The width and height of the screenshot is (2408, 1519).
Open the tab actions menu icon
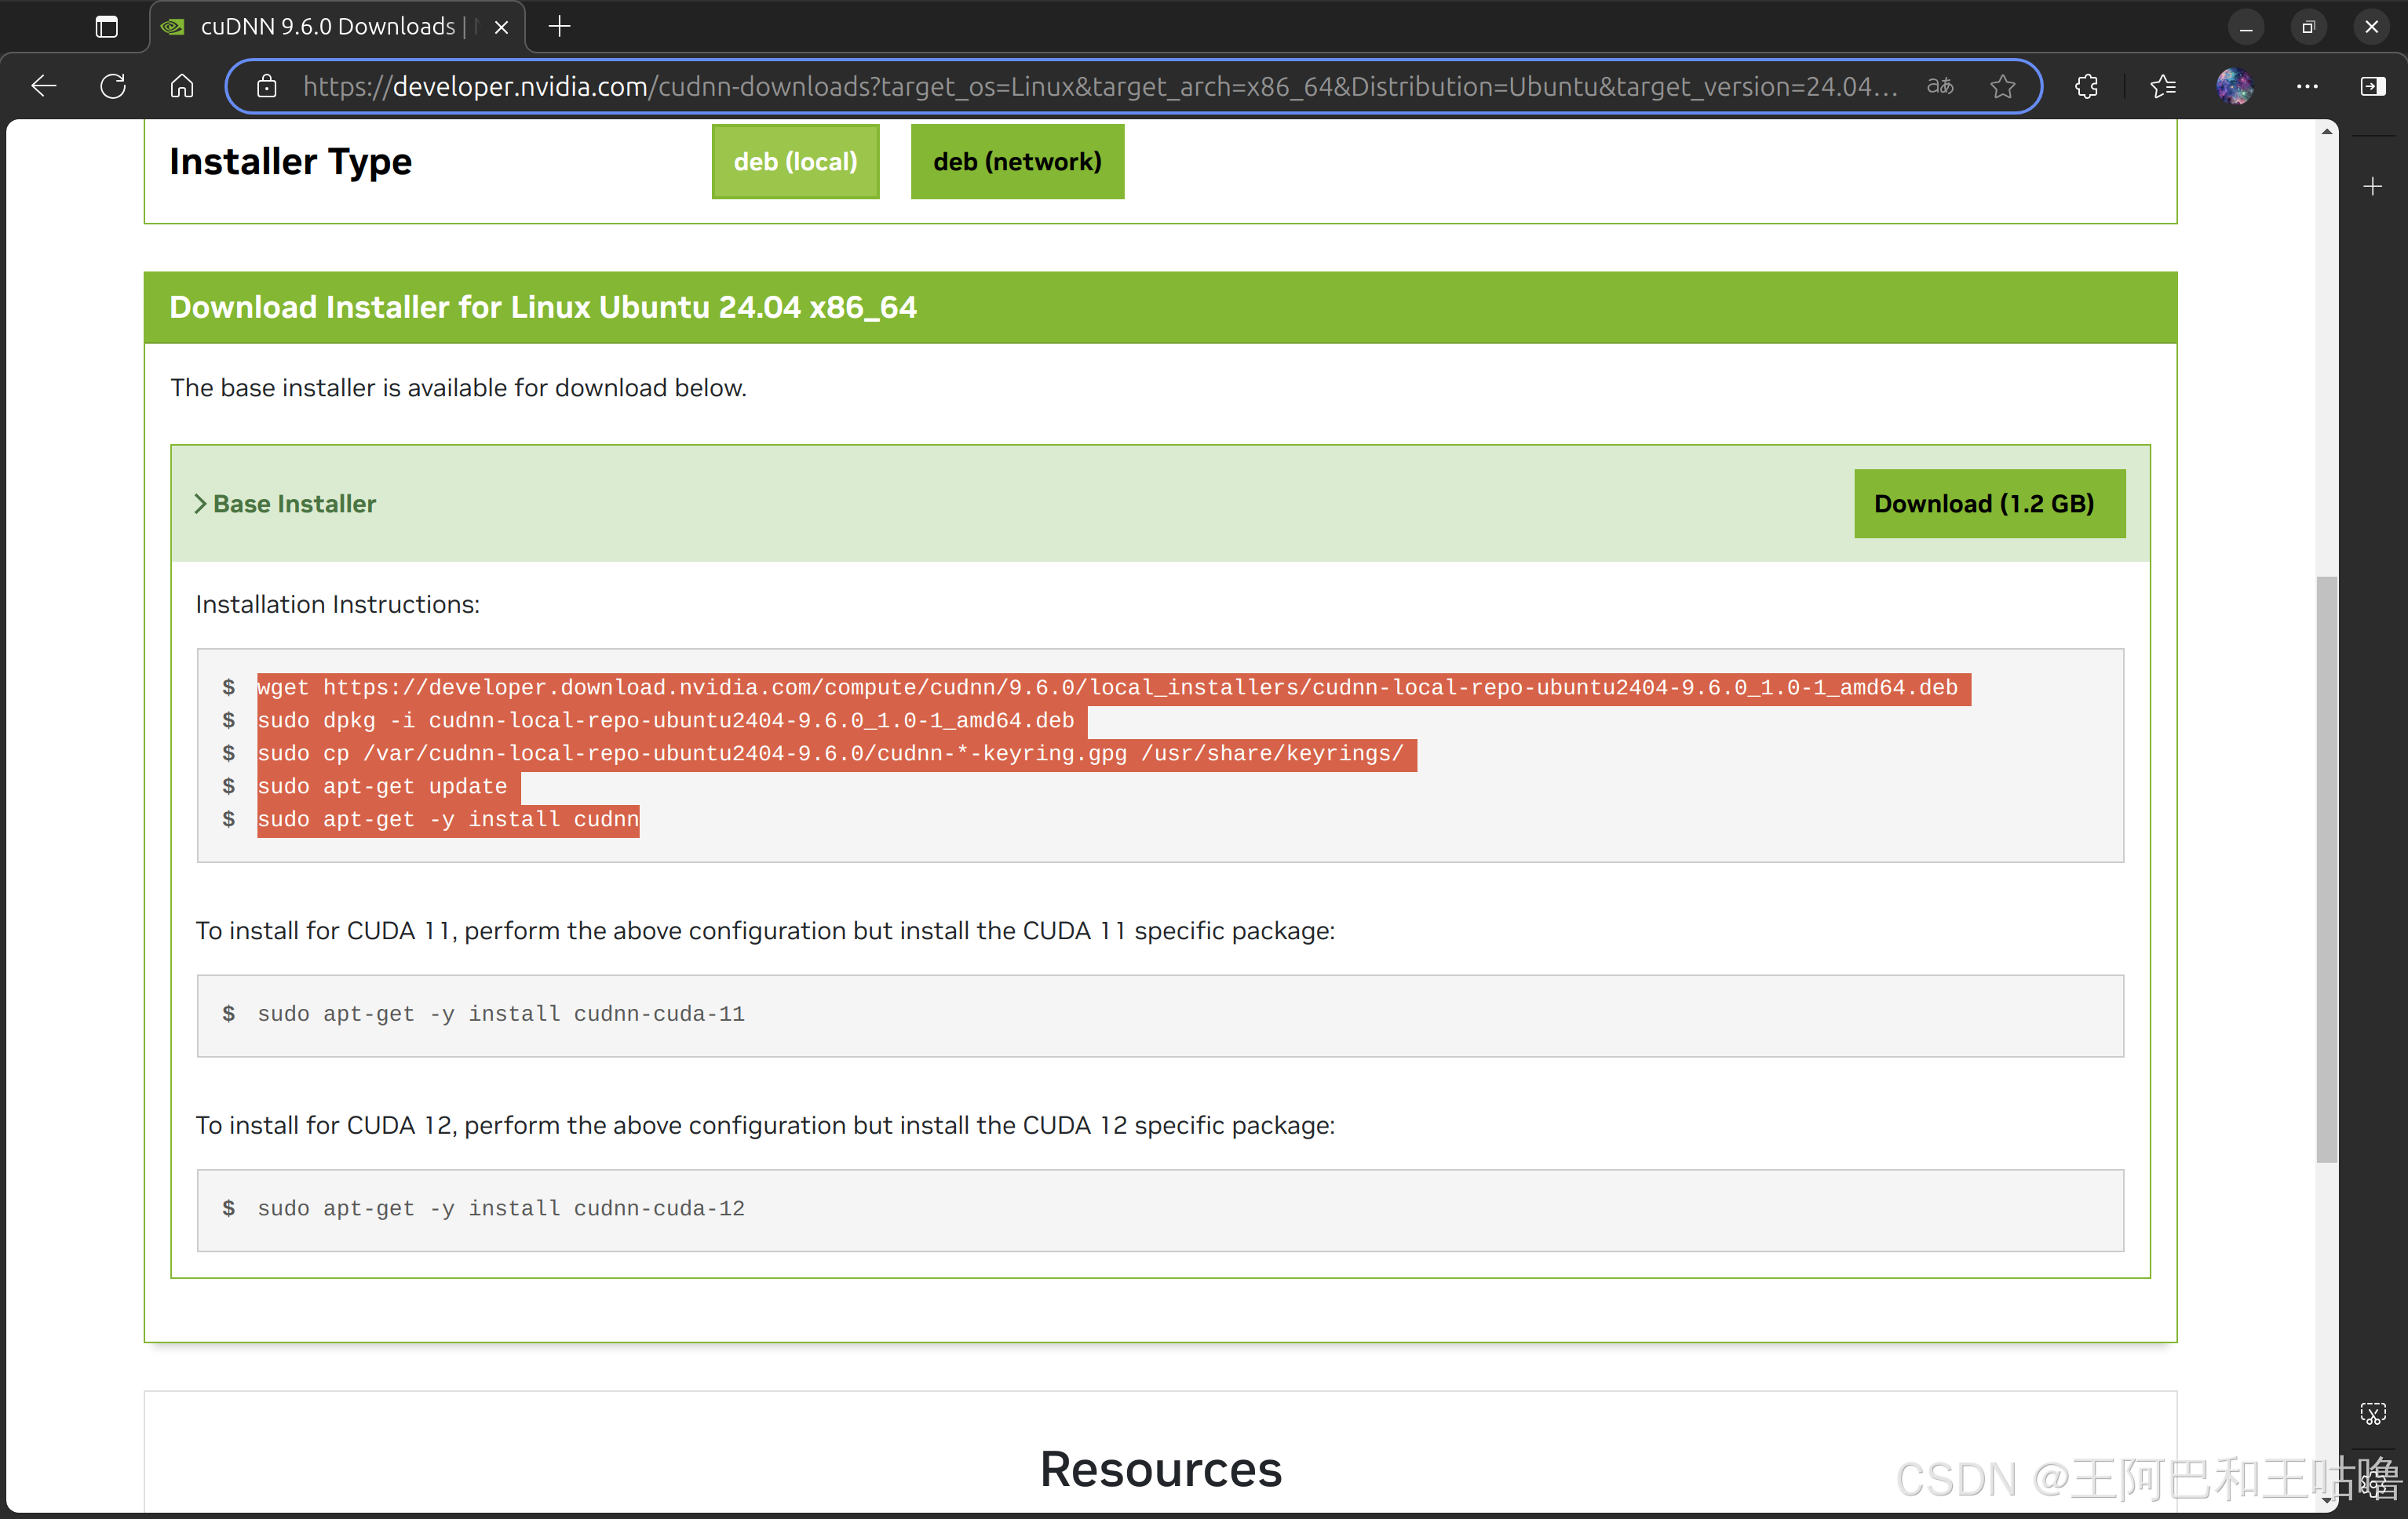(x=106, y=27)
